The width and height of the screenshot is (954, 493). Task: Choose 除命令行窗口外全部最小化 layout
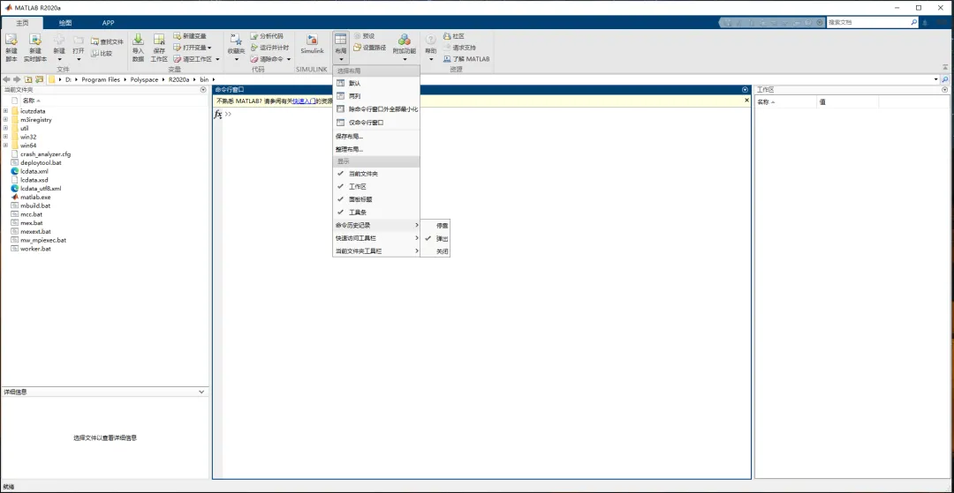(x=376, y=109)
